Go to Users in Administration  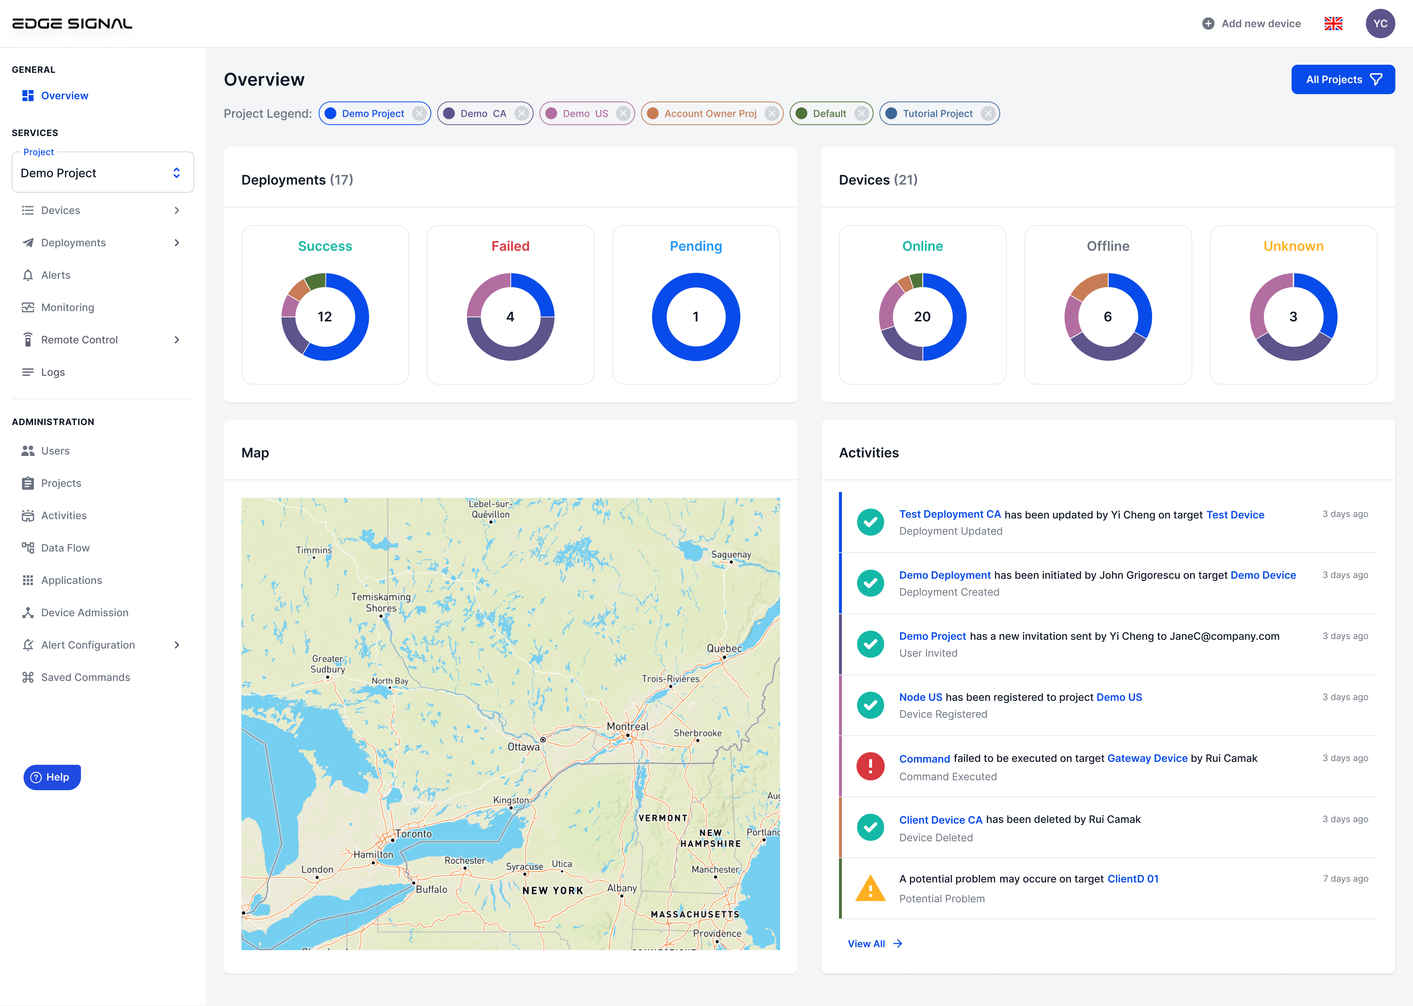coord(55,451)
